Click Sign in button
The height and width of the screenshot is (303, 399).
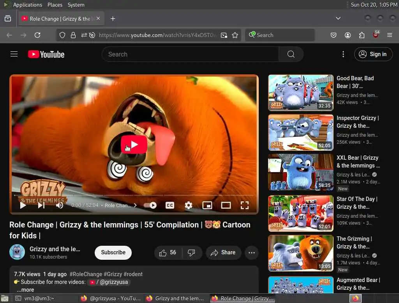point(373,54)
